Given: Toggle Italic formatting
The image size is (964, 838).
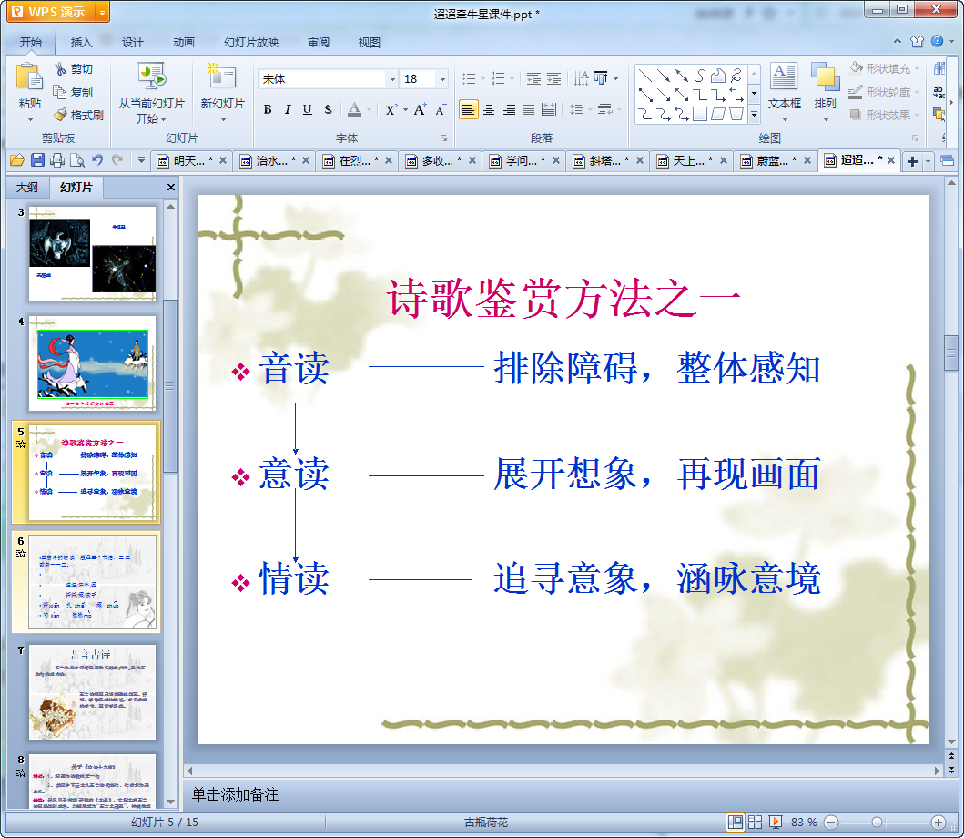Looking at the screenshot, I should (287, 109).
